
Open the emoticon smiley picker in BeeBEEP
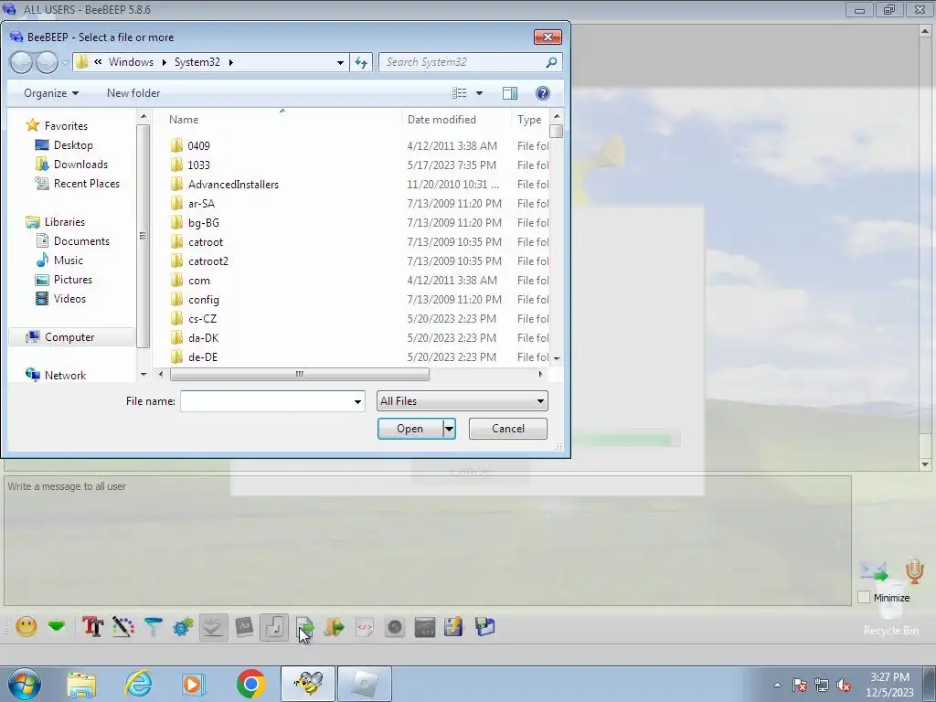27,627
